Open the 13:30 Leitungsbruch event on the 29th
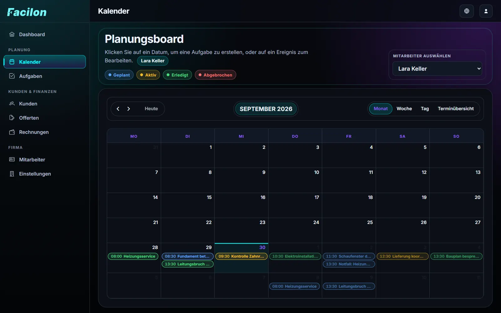 [x=188, y=264]
